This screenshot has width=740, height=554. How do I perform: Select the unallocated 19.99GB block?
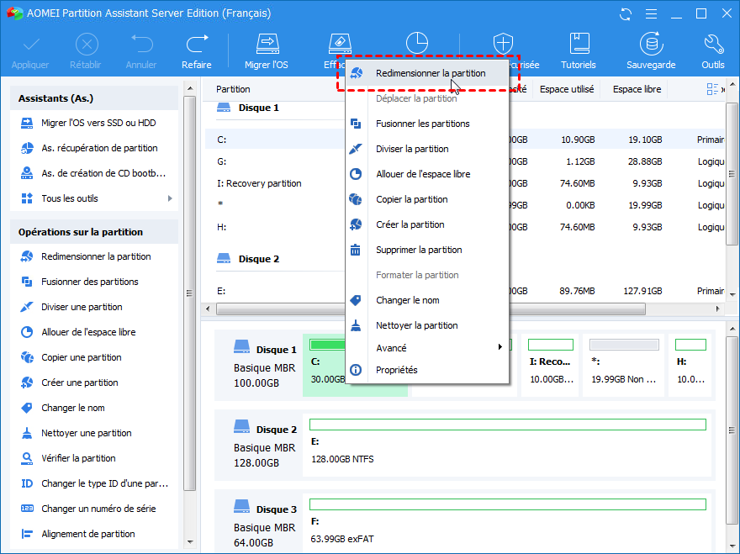[x=624, y=365]
